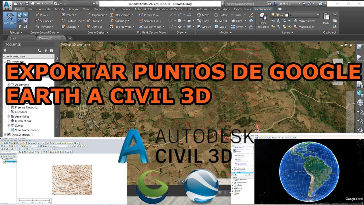The image size is (364, 205).
Task: Switch to the Annotate ribbon tab
Action: 45,9
